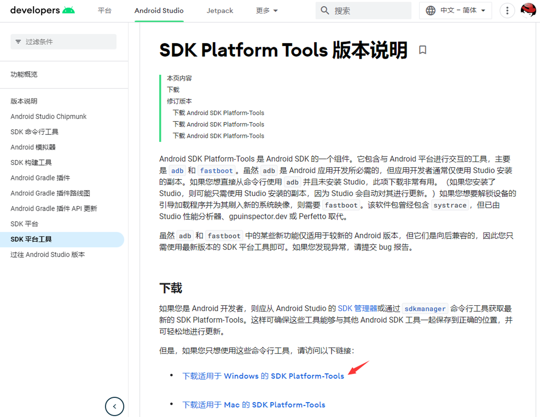540x417 pixels.
Task: Switch to the 平台 tab
Action: pos(104,11)
